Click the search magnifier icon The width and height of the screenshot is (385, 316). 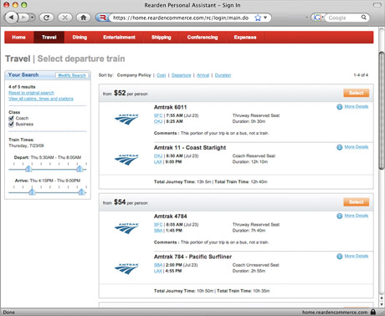coord(364,18)
